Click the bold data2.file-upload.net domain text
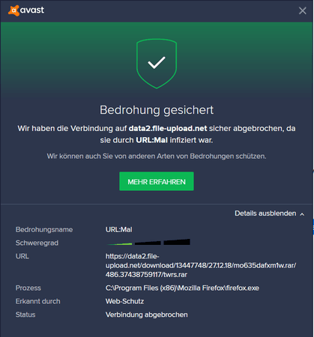Viewport: 314px width, 337px height. tap(168, 129)
